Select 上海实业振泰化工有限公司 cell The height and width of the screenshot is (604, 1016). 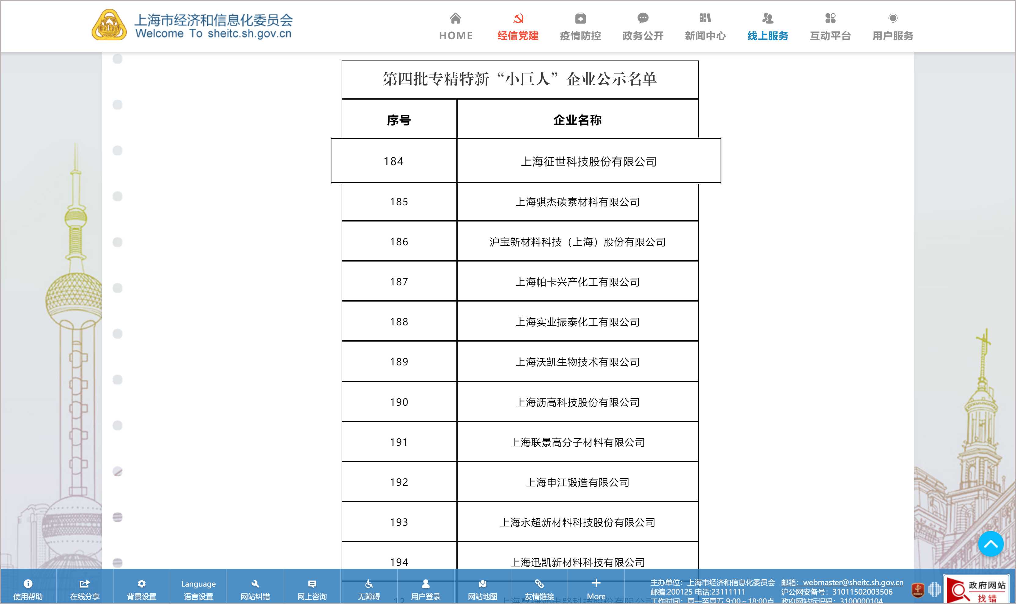coord(578,321)
